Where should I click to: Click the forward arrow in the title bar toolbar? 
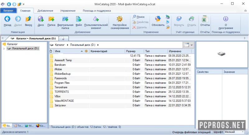click(x=14, y=4)
